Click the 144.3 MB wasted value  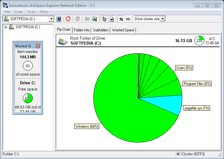pyautogui.click(x=28, y=57)
